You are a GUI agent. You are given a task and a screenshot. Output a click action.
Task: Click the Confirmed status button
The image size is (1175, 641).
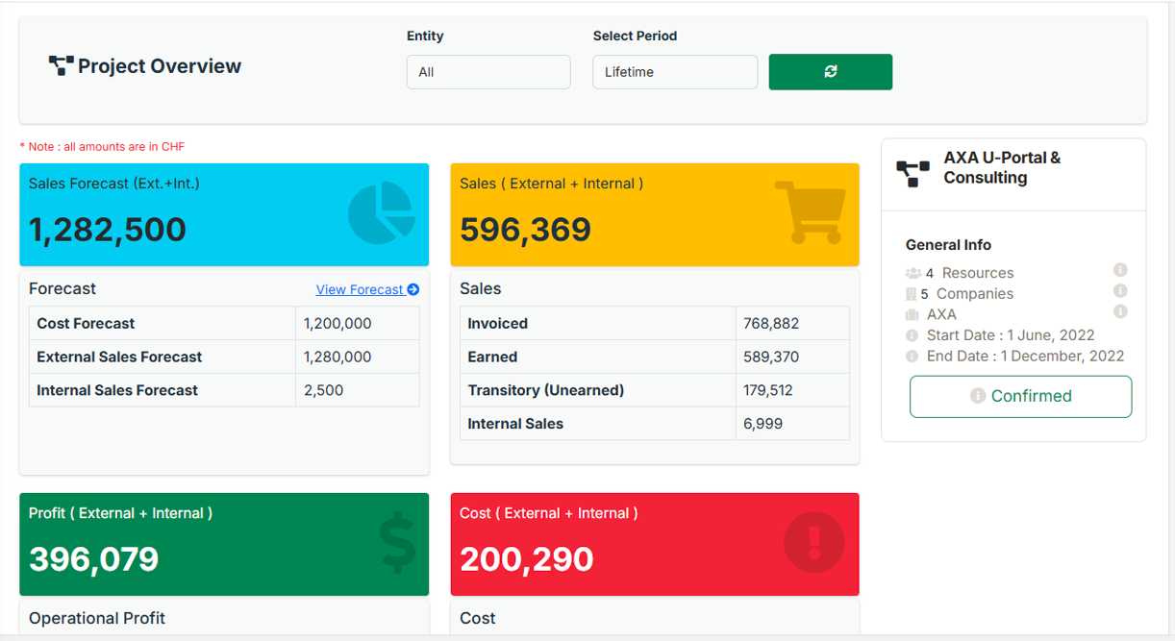(1020, 396)
